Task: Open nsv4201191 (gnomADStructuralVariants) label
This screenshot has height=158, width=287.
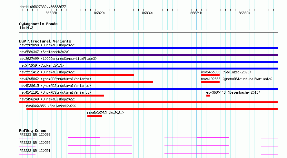Action: tap(55, 92)
